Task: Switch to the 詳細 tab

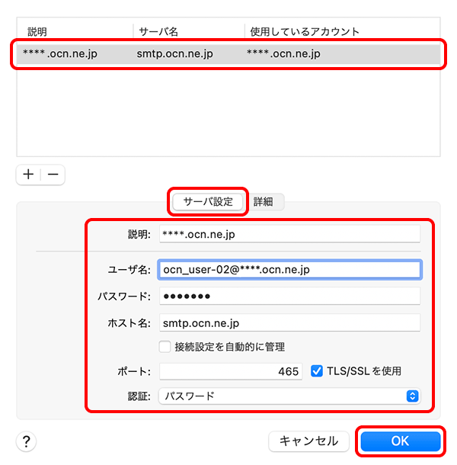Action: [x=264, y=202]
